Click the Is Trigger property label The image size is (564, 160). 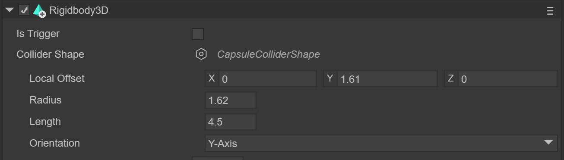click(38, 34)
